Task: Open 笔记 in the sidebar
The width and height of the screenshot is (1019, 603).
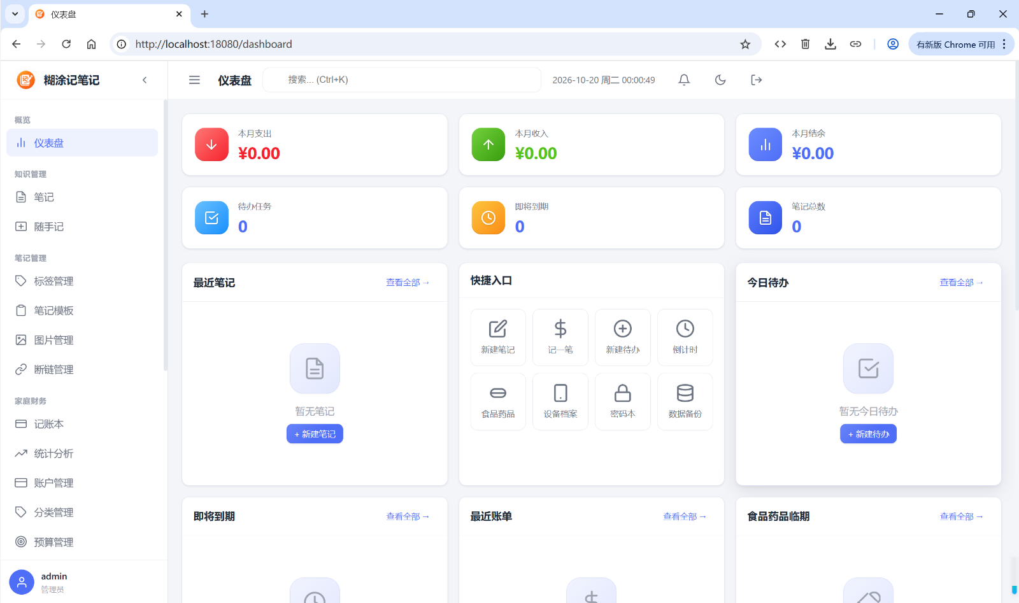Action: (x=82, y=197)
